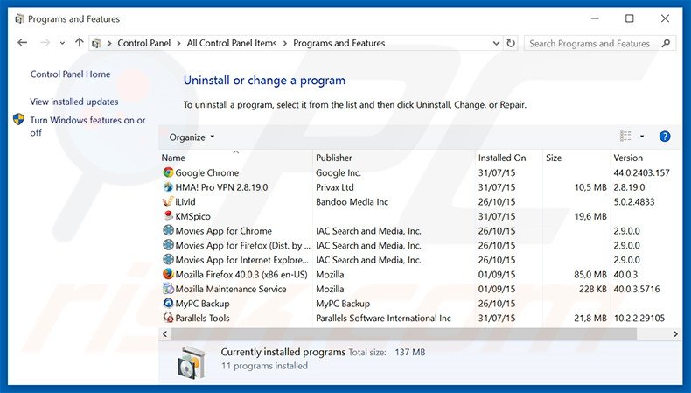The width and height of the screenshot is (691, 393).
Task: Expand chevron after Control Panel breadcrumb
Action: [178, 43]
